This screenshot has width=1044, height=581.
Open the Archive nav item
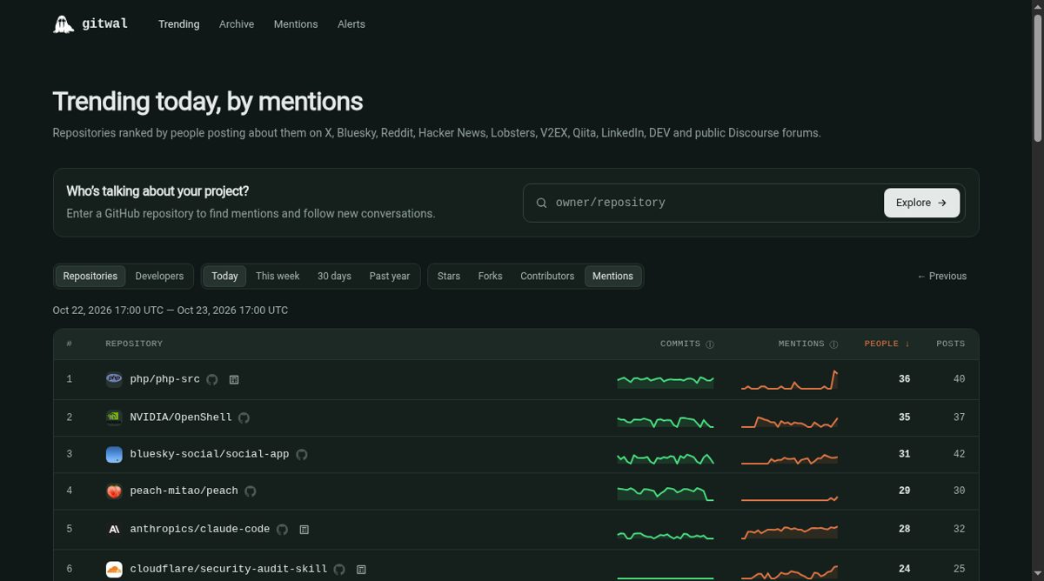click(237, 24)
